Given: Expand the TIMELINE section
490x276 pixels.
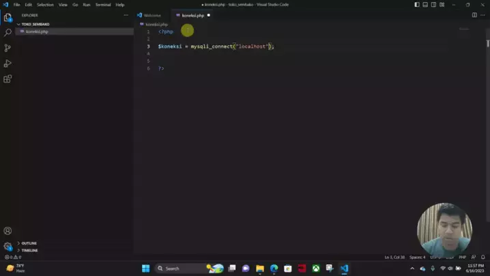Looking at the screenshot, I should click(x=29, y=250).
